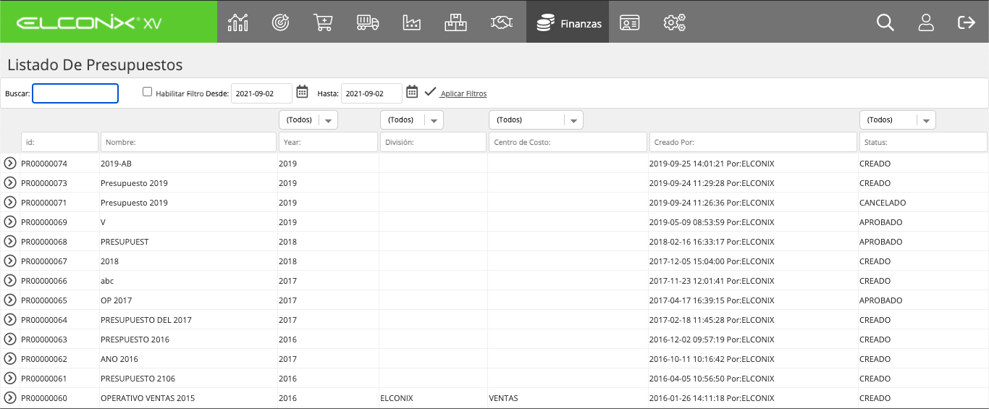The width and height of the screenshot is (989, 409).
Task: Open the shopping cart purchases module
Action: coord(323,22)
